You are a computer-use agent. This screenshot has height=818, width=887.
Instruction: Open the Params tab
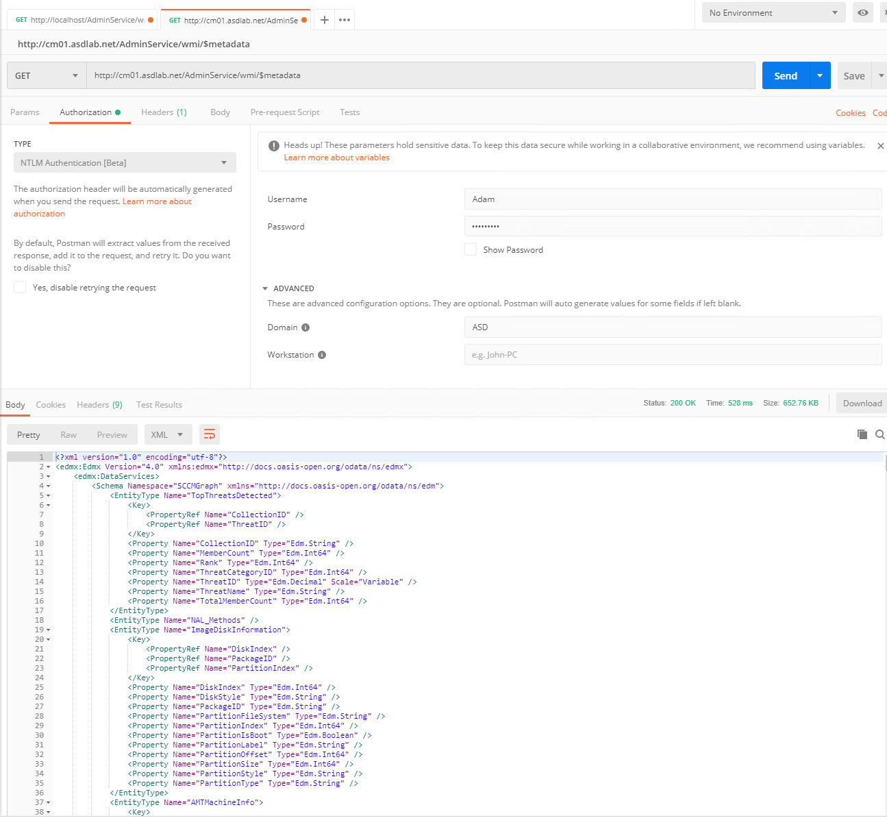25,112
